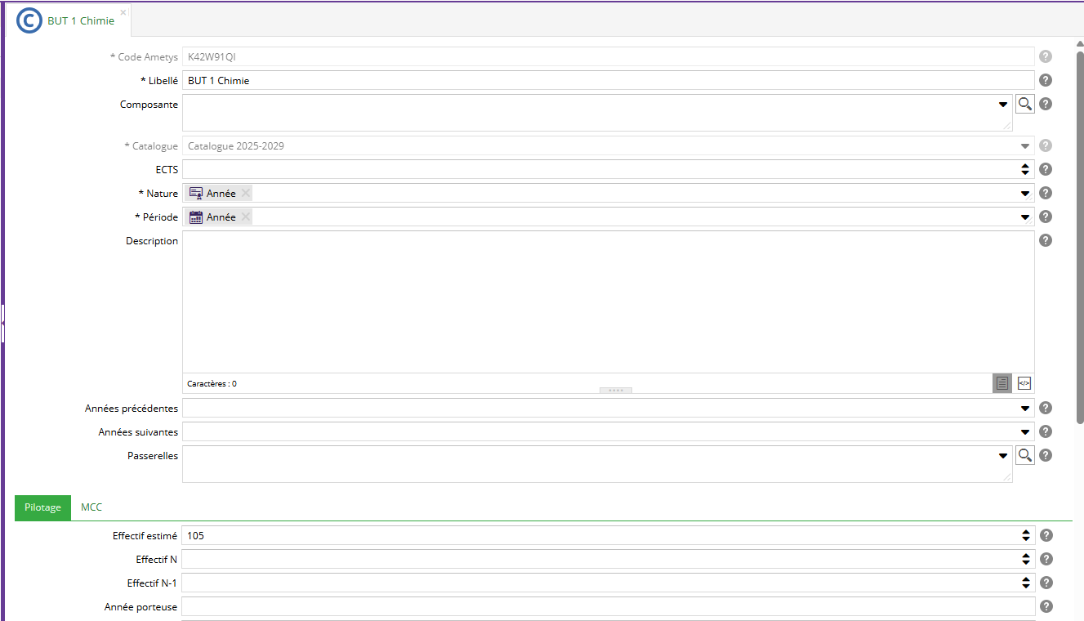Remove the Année tag from Nature
Image resolution: width=1084 pixels, height=621 pixels.
click(246, 193)
